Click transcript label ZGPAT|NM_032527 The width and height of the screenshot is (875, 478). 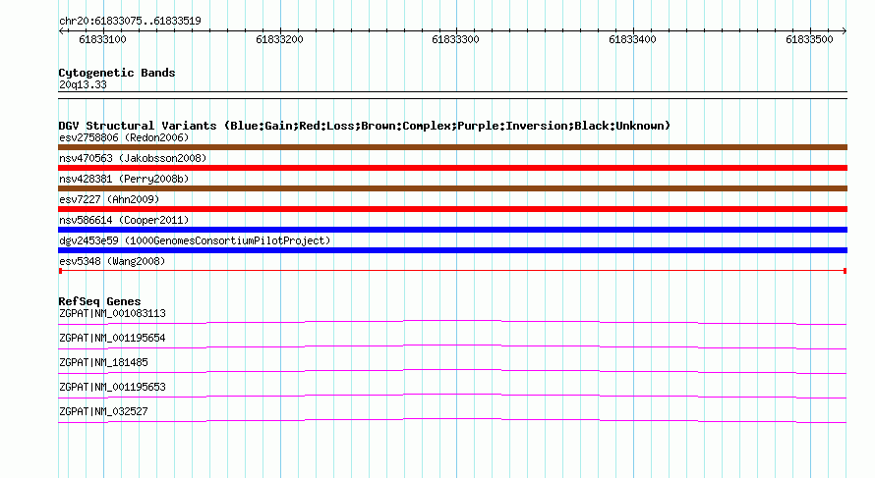coord(103,411)
